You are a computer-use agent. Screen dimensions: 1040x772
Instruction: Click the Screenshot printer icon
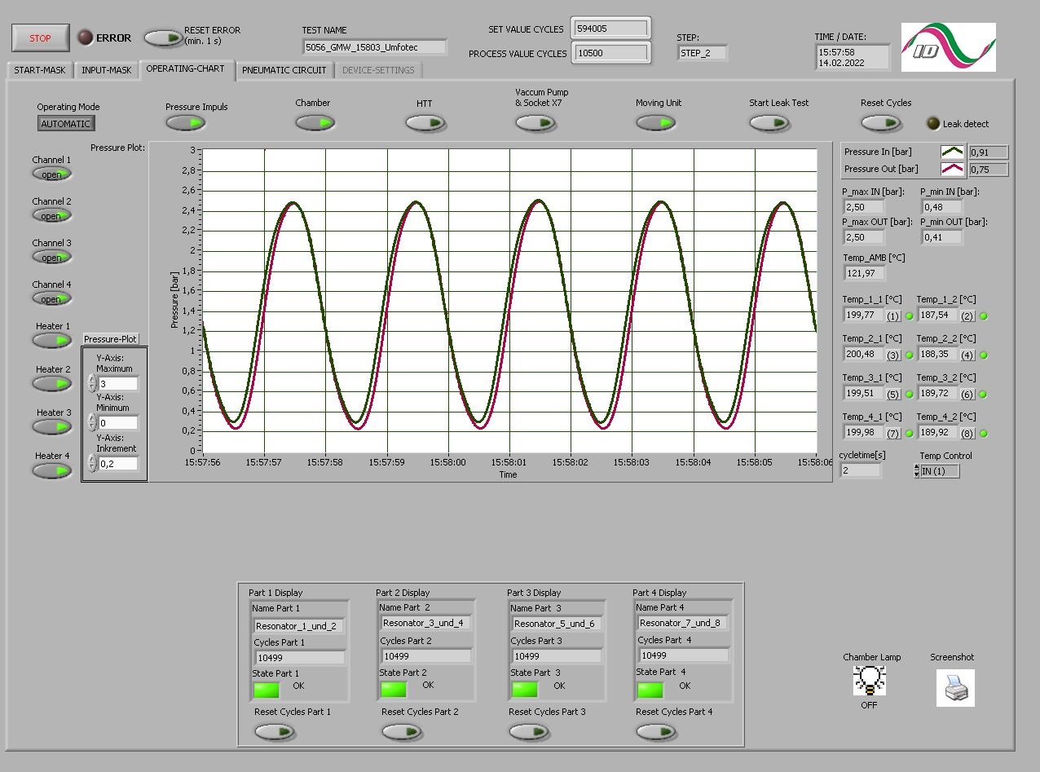pyautogui.click(x=955, y=688)
